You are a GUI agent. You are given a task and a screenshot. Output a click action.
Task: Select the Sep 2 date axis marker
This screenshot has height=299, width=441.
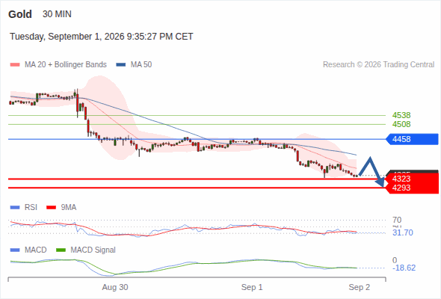[x=360, y=287]
